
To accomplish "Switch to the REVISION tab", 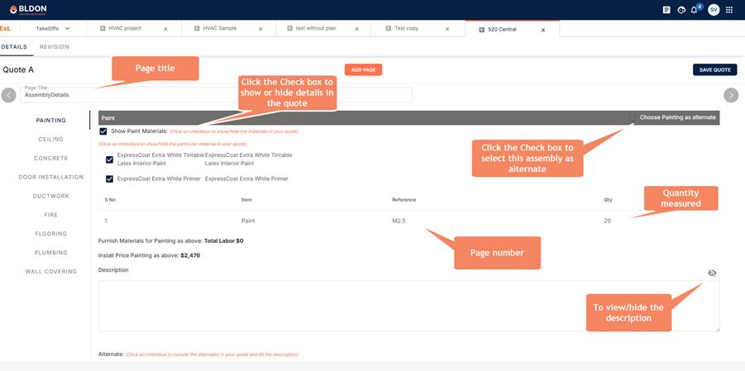I will [55, 47].
